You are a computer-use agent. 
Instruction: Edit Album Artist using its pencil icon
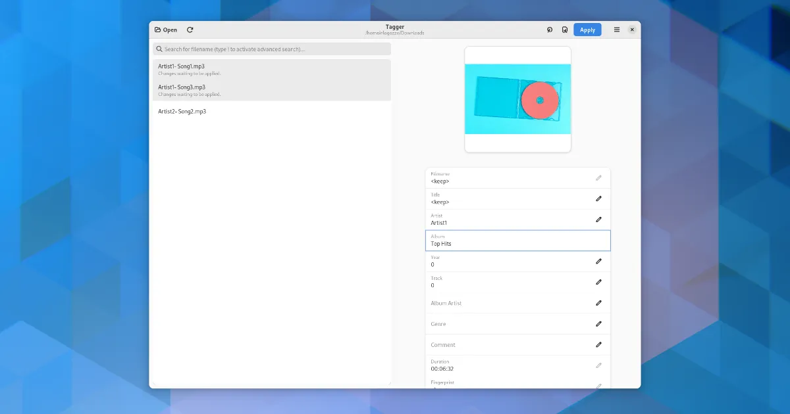[x=598, y=303]
